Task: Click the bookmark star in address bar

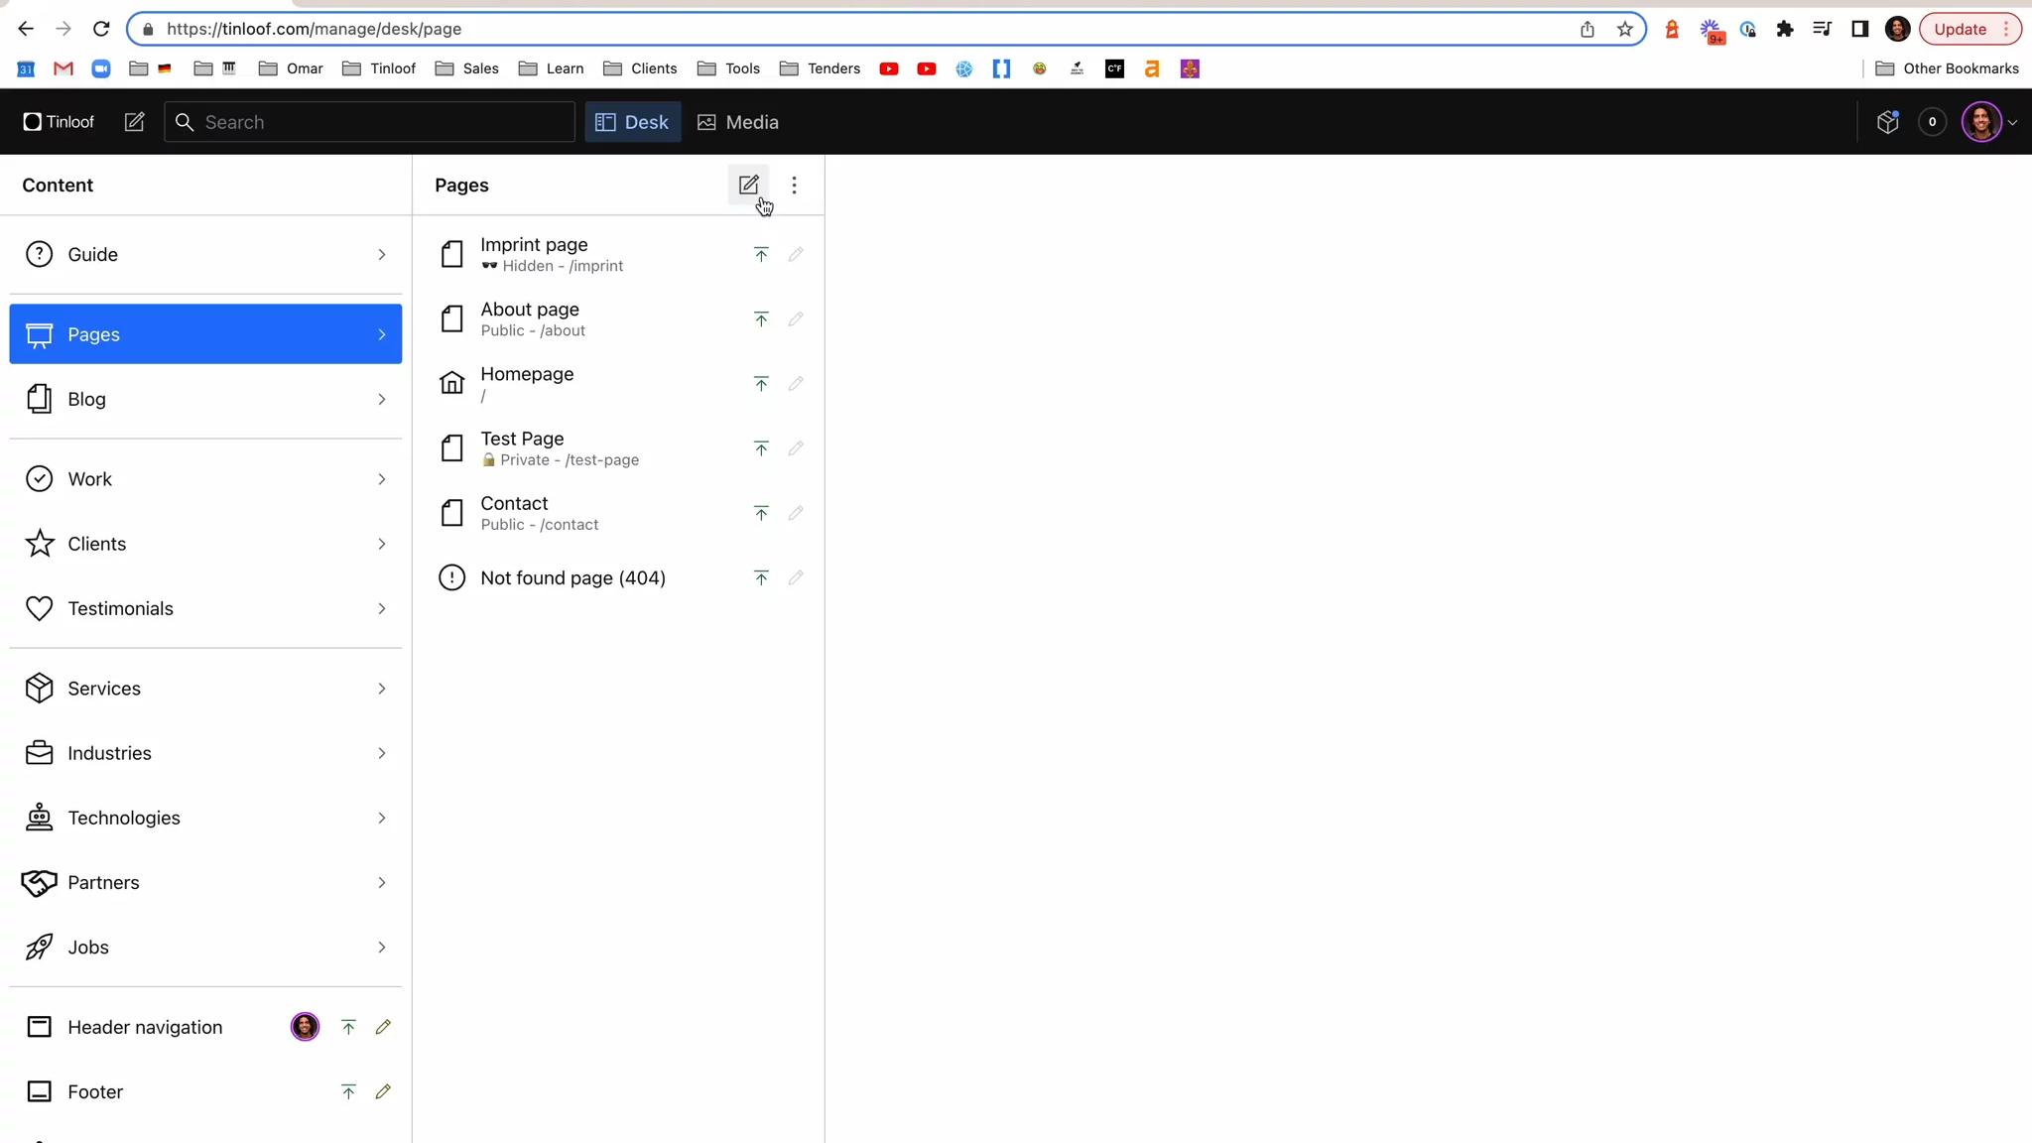Action: [1624, 29]
